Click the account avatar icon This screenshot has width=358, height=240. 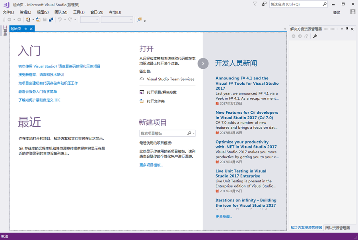coord(352,12)
